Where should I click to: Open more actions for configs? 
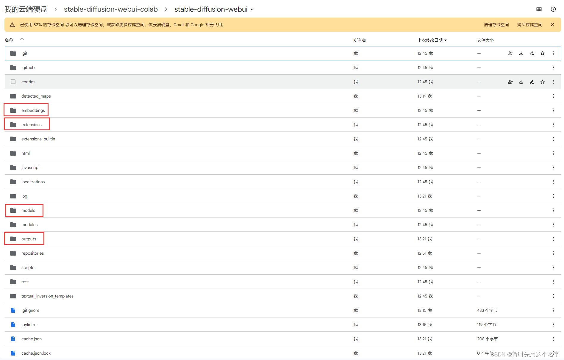click(x=553, y=82)
